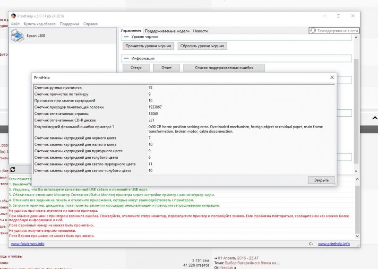Open the www.printhelp.info link
Screen dimensions: 378x269
pyautogui.click(x=334, y=243)
